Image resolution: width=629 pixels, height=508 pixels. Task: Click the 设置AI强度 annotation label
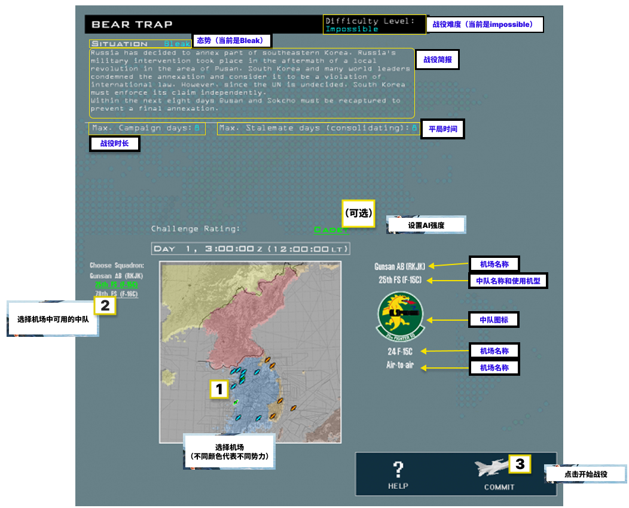[426, 225]
